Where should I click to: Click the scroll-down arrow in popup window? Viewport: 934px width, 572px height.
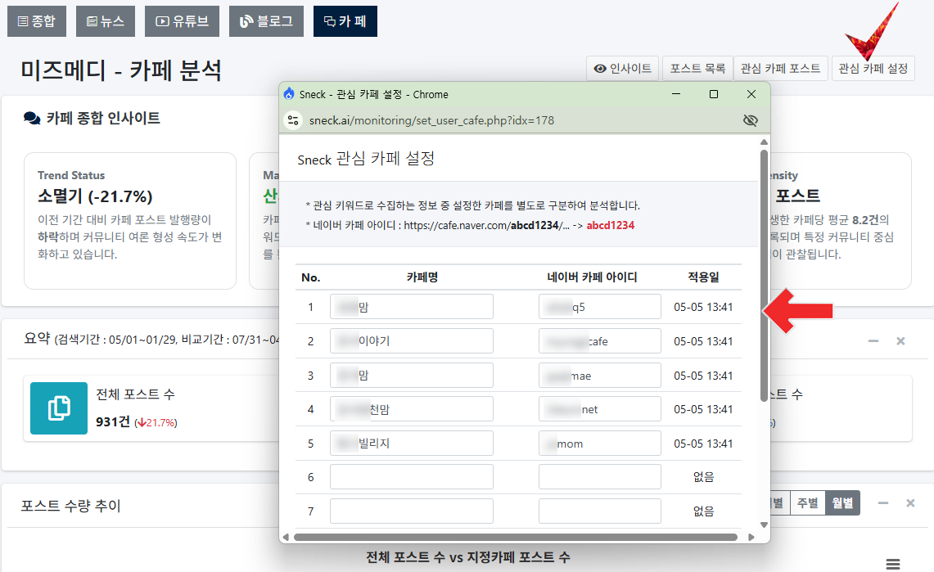[x=764, y=525]
